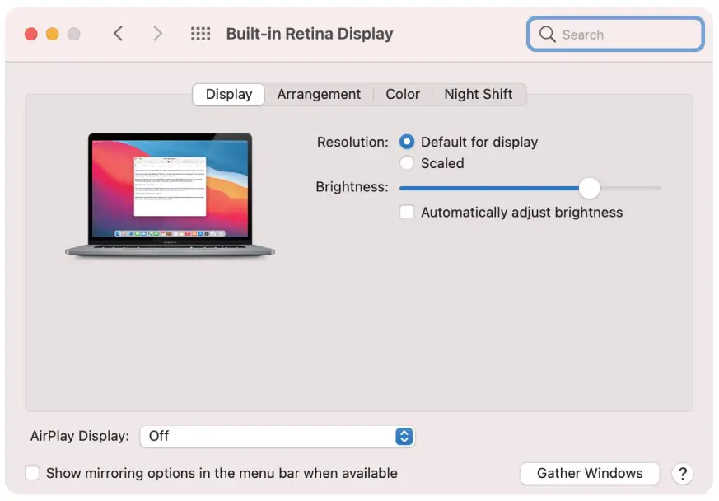Screen dimensions: 719x501
Task: Click the yellow minimize window button
Action: 53,34
